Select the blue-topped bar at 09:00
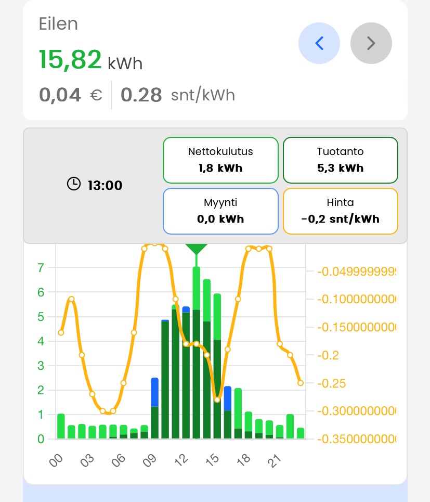The height and width of the screenshot is (502, 430). [154, 411]
